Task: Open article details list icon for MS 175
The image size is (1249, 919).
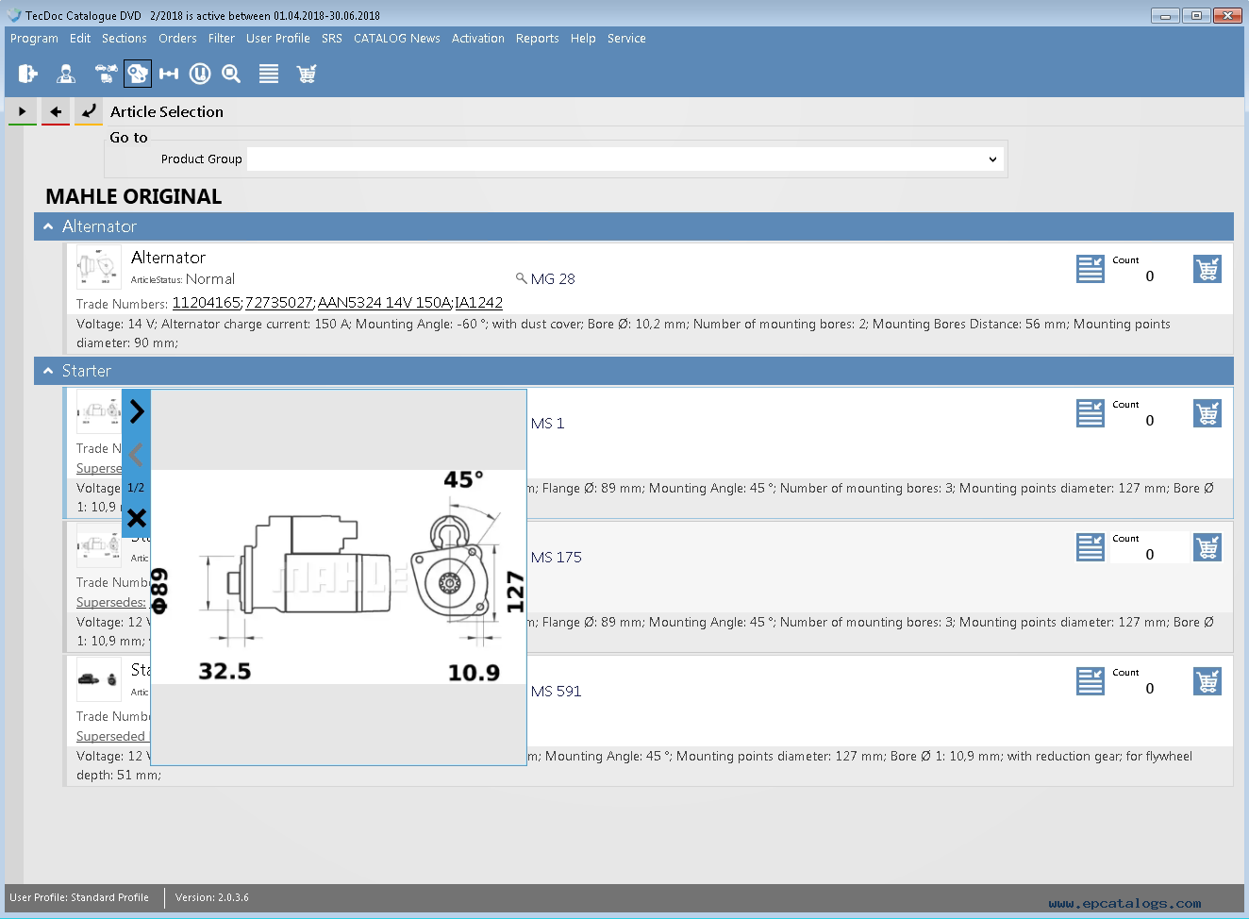Action: click(x=1090, y=547)
